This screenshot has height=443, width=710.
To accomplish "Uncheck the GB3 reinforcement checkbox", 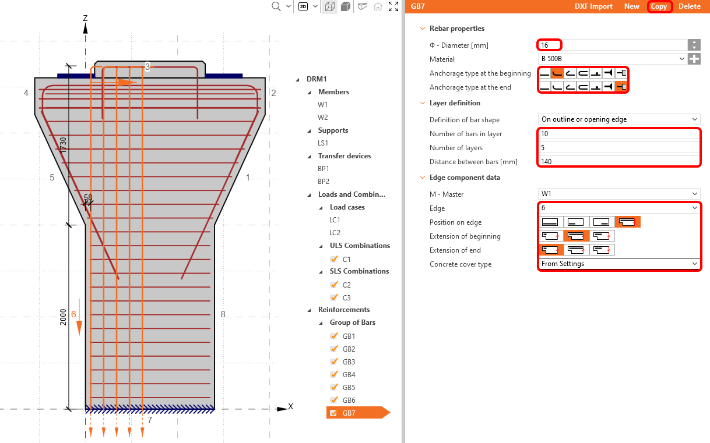I will 334,362.
